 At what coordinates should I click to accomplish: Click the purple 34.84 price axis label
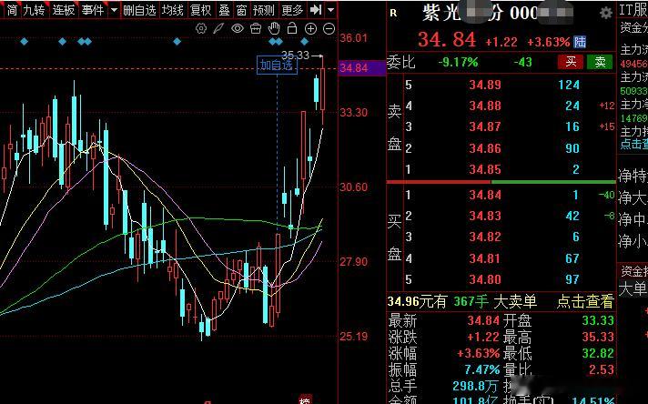pos(362,67)
